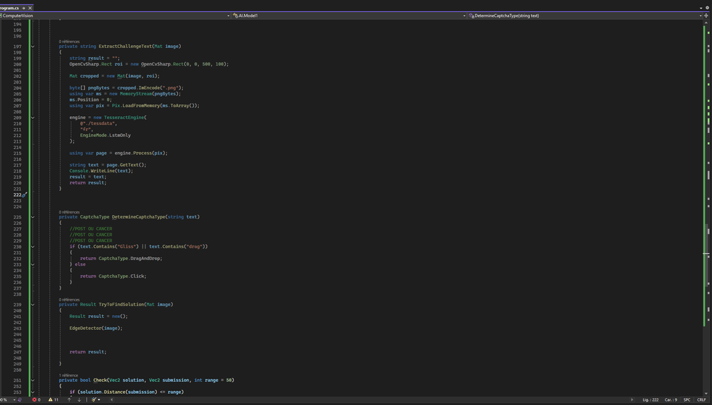
Task: Click the CRLF line ending indicator
Action: (x=702, y=400)
